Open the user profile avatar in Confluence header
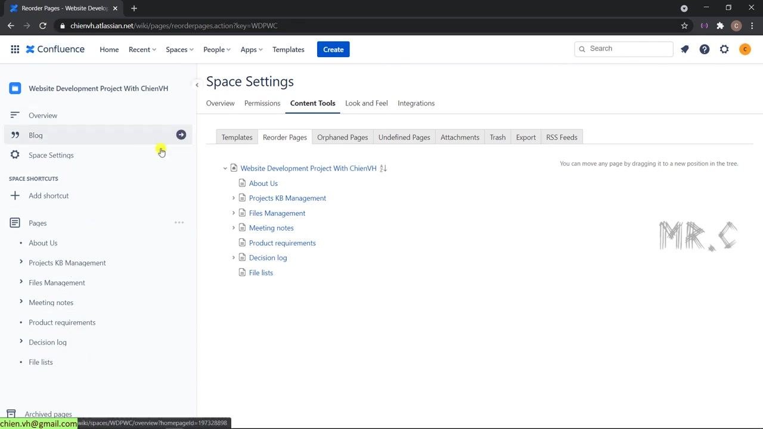 click(745, 49)
